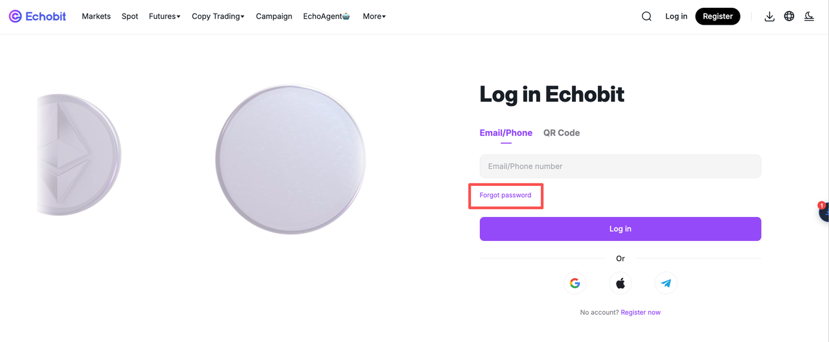The width and height of the screenshot is (829, 342).
Task: Expand the Futures dropdown menu
Action: 165,16
